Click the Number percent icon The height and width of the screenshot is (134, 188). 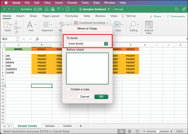point(62,25)
